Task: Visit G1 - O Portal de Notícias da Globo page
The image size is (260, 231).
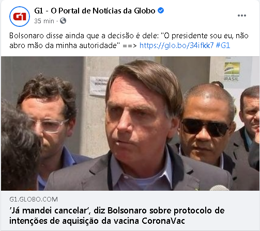Action: [x=95, y=11]
